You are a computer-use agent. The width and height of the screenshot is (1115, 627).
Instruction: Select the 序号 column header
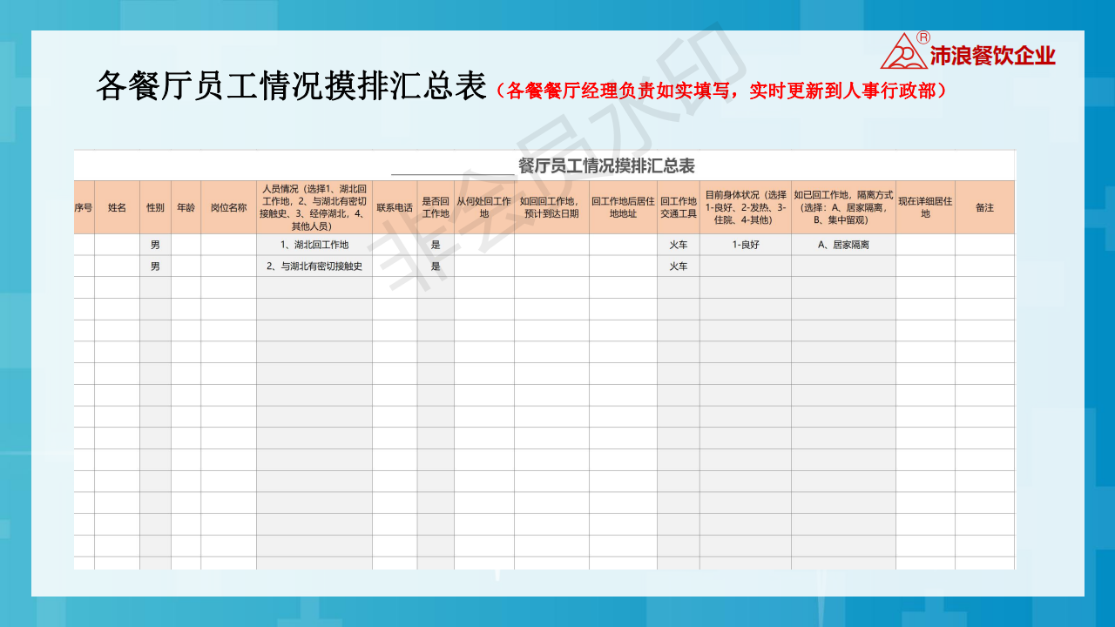tap(84, 207)
